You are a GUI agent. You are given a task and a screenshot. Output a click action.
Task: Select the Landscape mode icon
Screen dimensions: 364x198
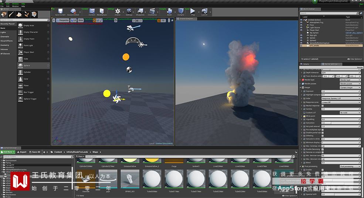(19, 15)
